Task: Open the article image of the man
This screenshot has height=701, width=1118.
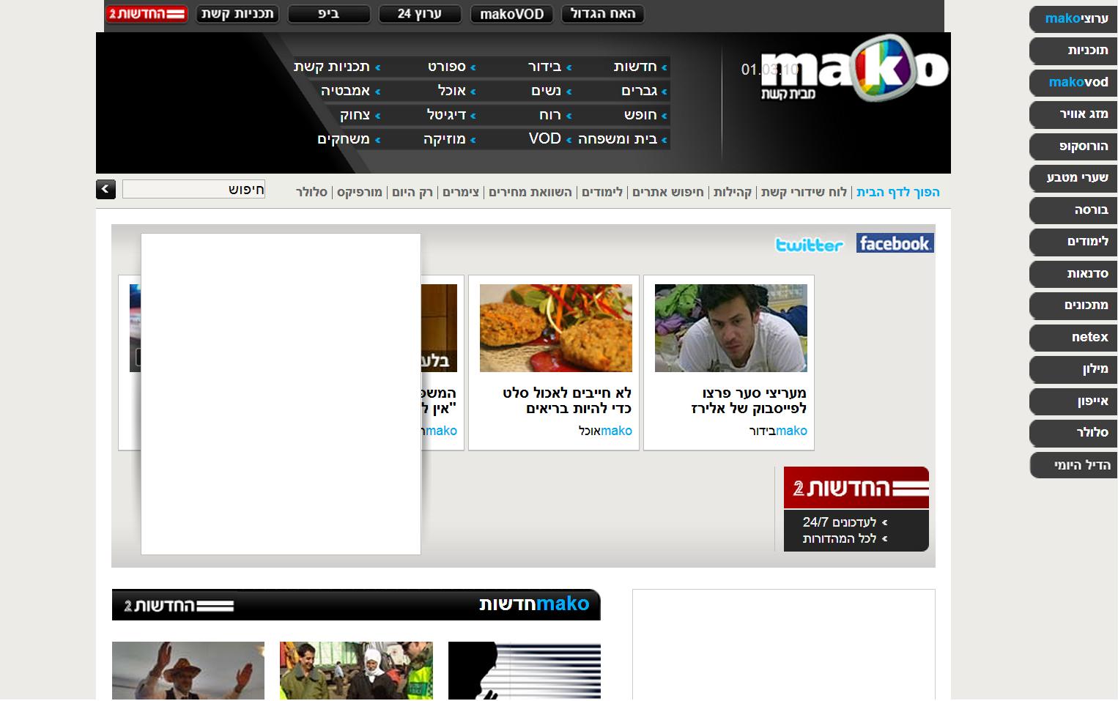Action: (x=730, y=328)
